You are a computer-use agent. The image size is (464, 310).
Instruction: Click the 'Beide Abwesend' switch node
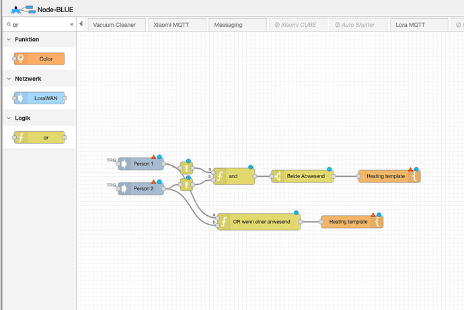pyautogui.click(x=303, y=176)
